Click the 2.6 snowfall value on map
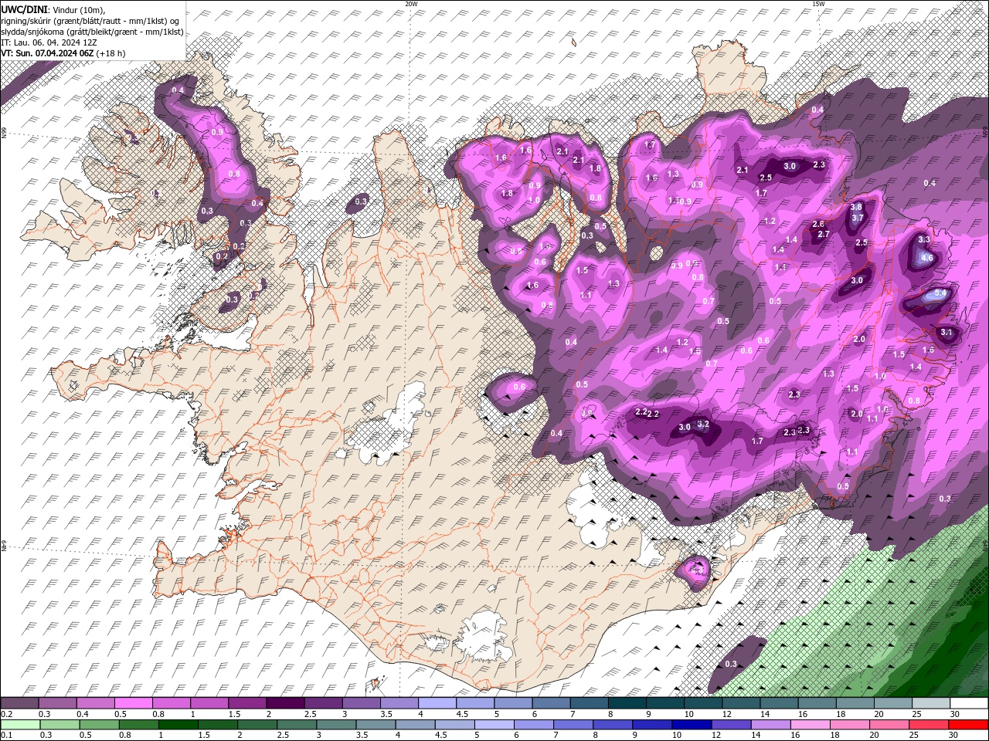Image resolution: width=989 pixels, height=741 pixels. [x=818, y=225]
